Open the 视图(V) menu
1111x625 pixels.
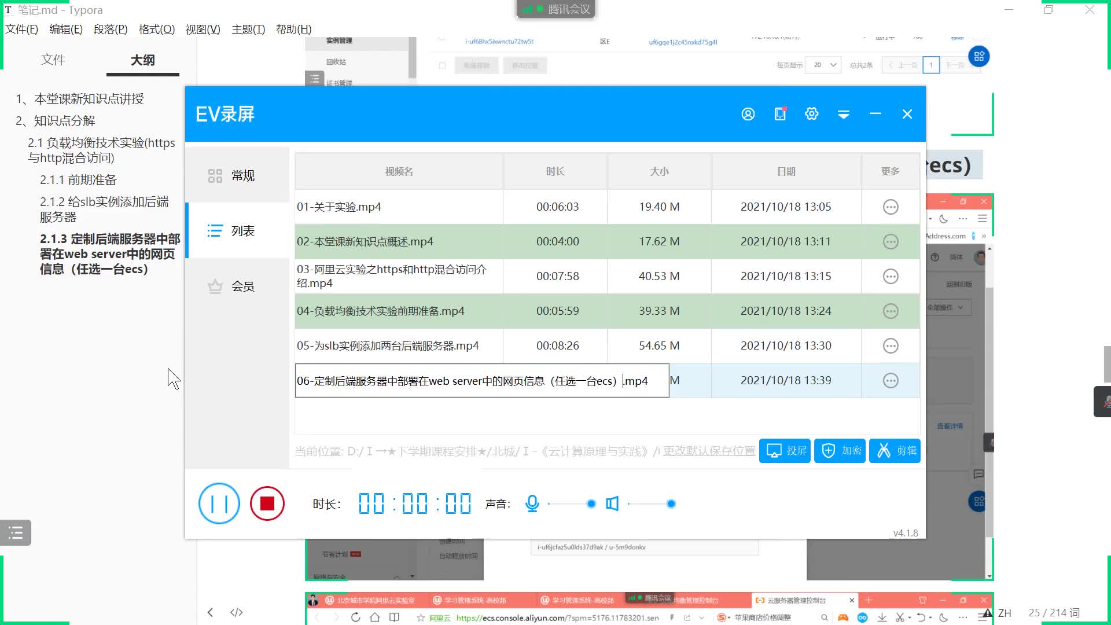203,29
